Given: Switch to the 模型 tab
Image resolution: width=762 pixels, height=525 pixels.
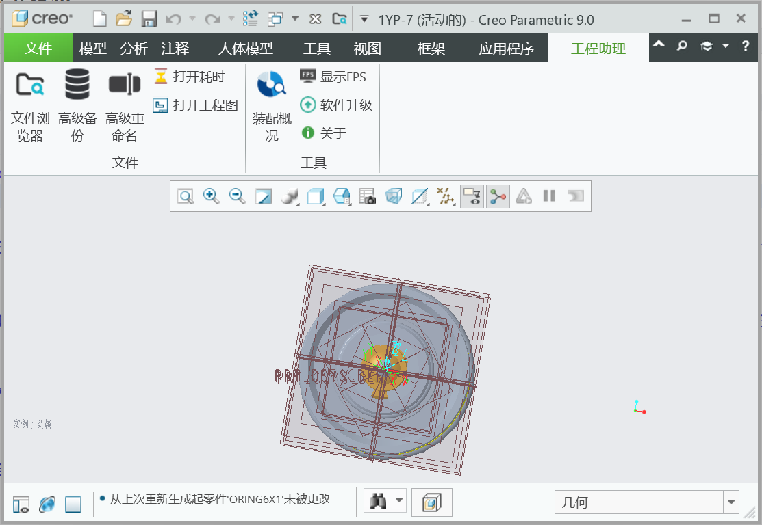Looking at the screenshot, I should click(x=93, y=48).
